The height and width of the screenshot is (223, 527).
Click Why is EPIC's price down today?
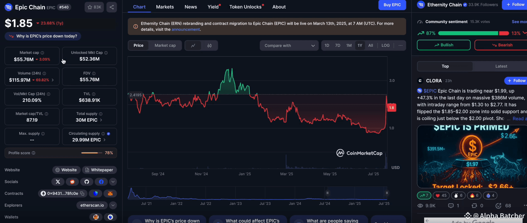43,36
